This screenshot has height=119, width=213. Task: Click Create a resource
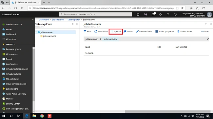(x=12, y=24)
